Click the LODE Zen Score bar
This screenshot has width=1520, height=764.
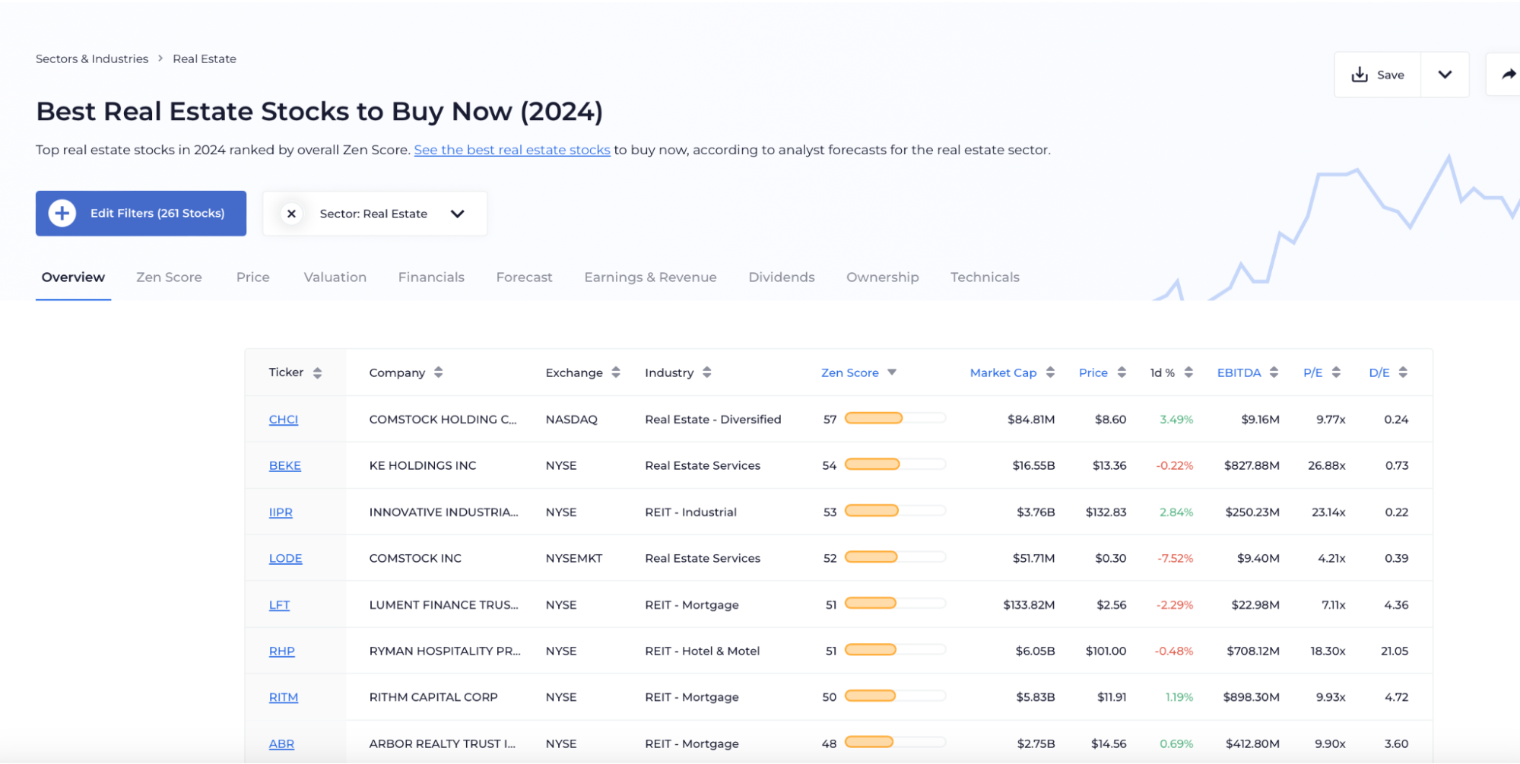(895, 557)
